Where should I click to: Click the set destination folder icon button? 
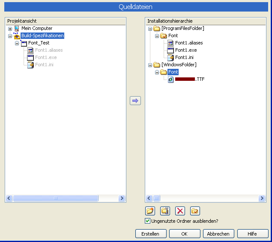195,211
